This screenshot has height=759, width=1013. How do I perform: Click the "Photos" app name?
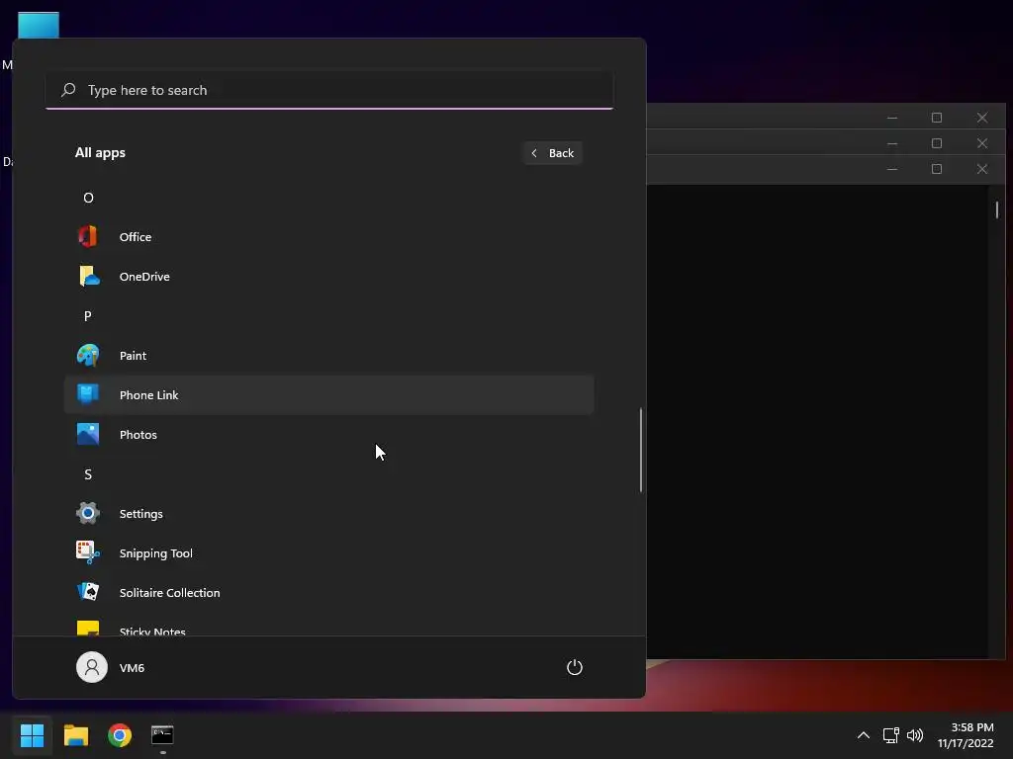(x=138, y=435)
